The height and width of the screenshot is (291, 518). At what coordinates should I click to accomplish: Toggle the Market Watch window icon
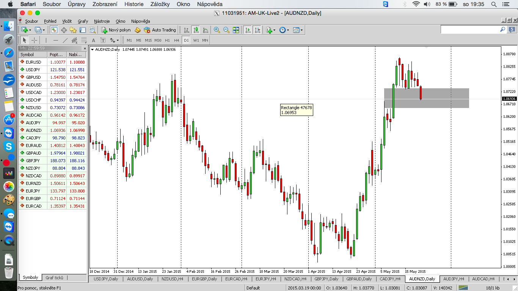click(x=54, y=30)
